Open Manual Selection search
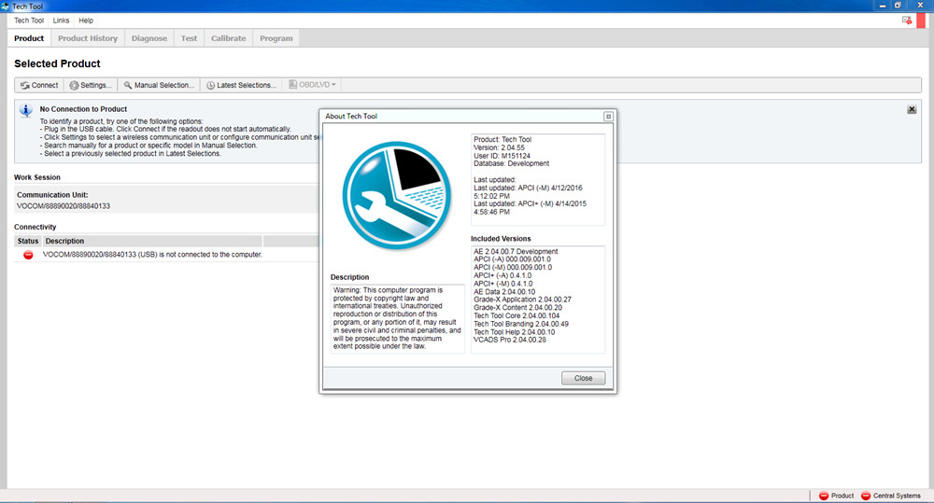The width and height of the screenshot is (934, 503). pos(159,85)
